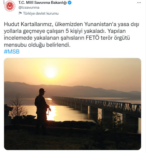Open the three-dot more options menu
Screen dimensions: 147x153
pyautogui.click(x=139, y=3)
